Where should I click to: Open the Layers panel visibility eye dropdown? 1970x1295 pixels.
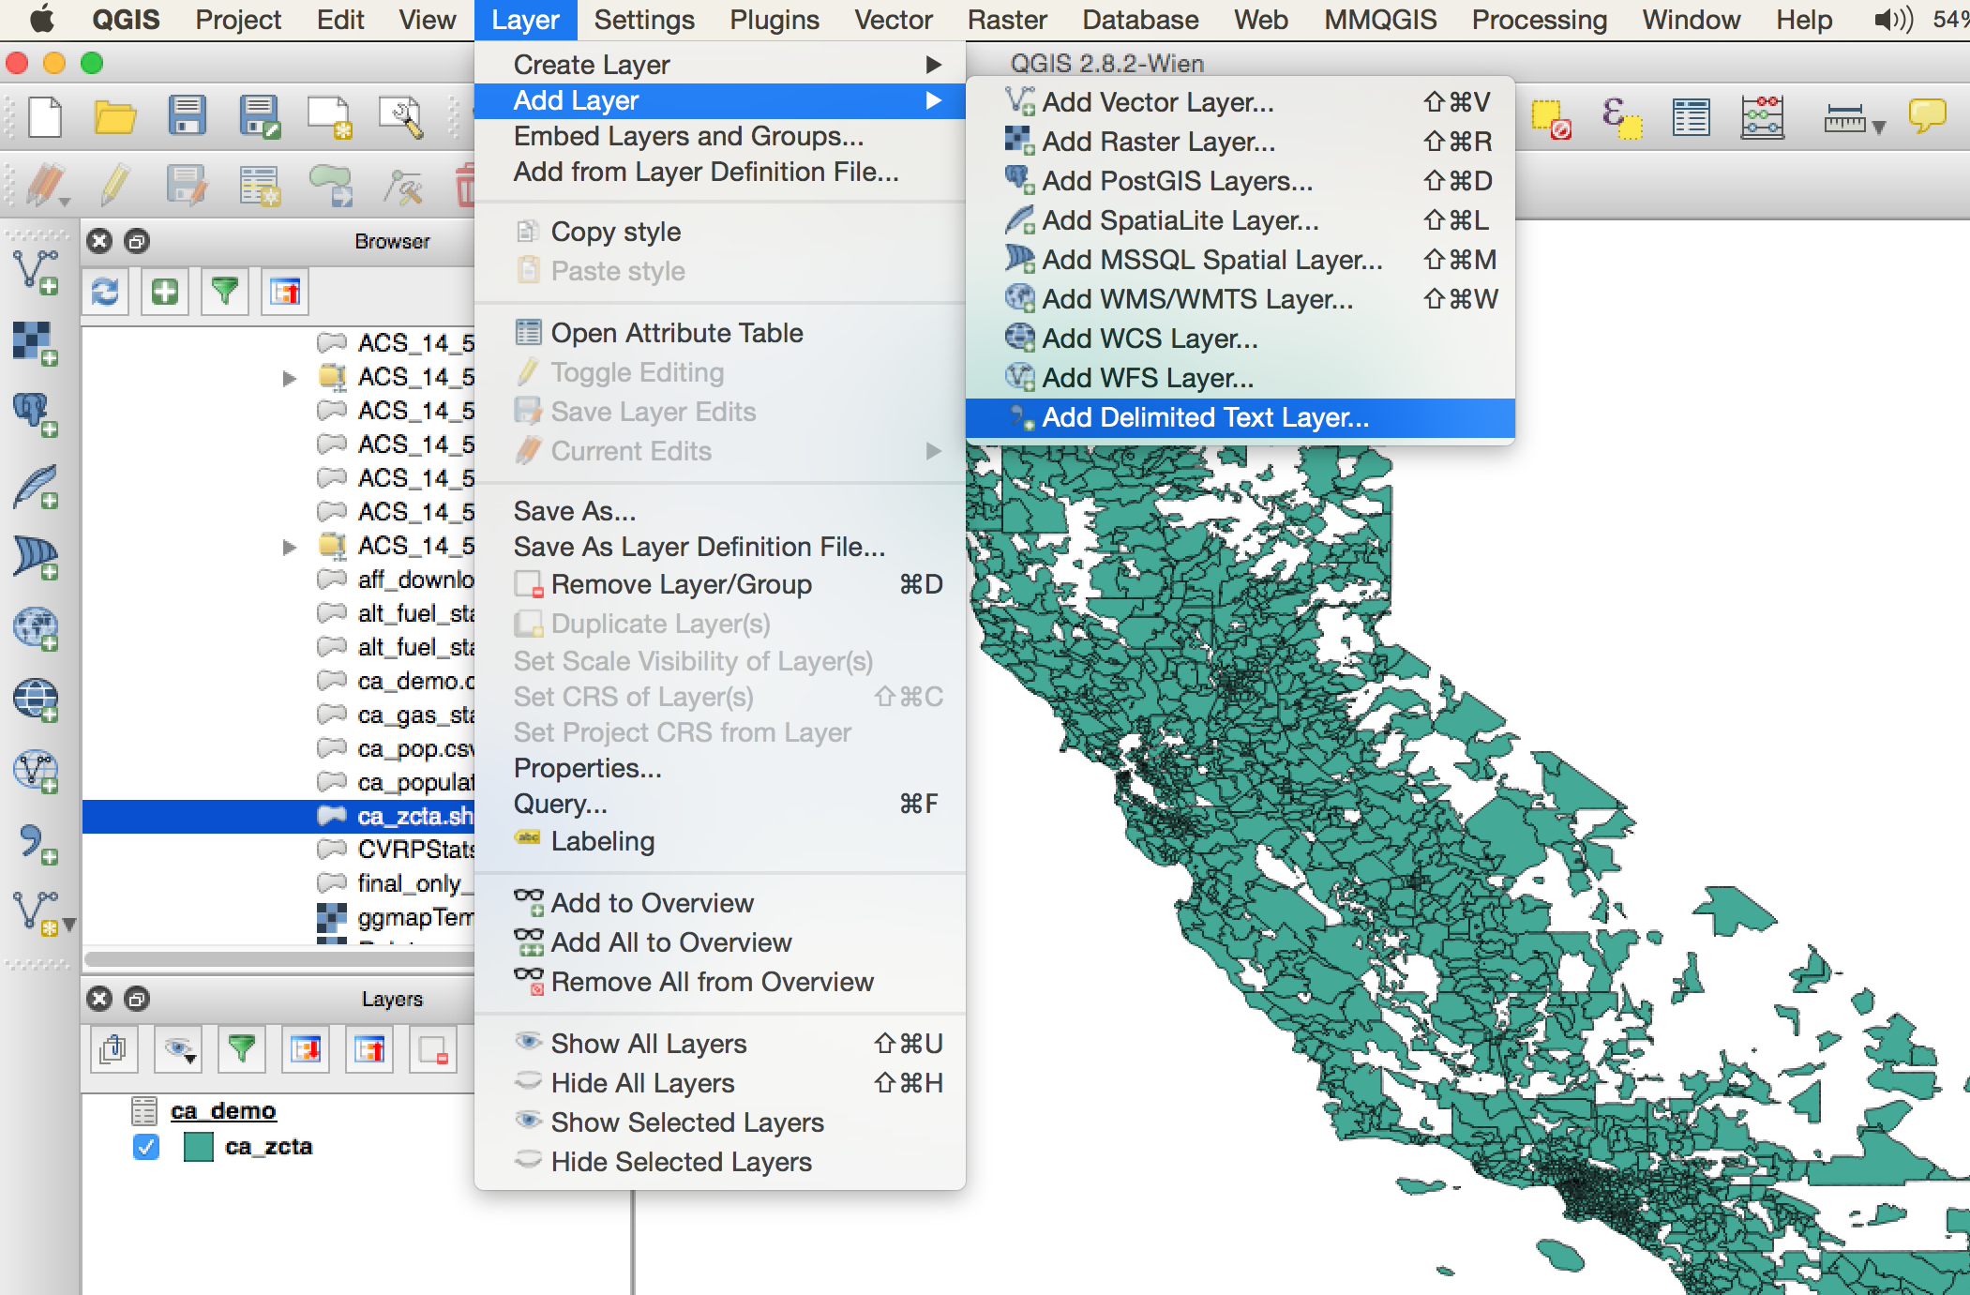(x=178, y=1048)
